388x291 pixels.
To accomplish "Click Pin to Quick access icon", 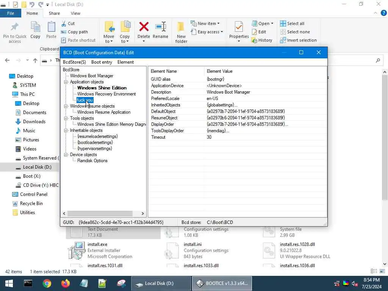I will pos(15,27).
